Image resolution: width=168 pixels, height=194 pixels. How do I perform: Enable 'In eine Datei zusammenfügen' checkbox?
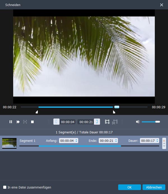(5, 187)
